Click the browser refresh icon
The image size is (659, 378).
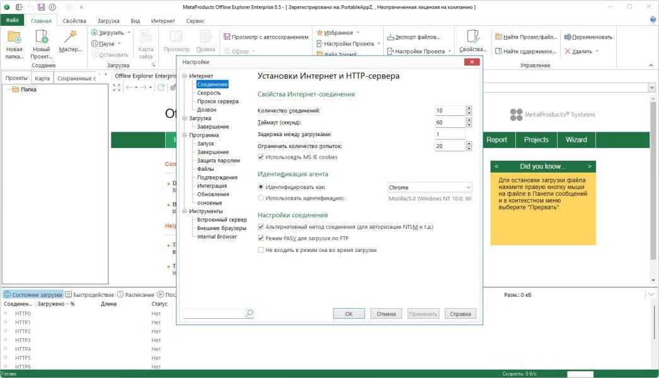click(161, 88)
